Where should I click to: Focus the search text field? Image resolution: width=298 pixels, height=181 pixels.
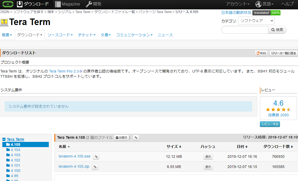245,30
